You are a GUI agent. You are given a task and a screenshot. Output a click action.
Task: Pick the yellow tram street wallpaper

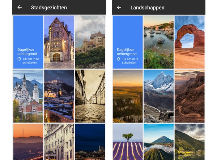(x=59, y=142)
